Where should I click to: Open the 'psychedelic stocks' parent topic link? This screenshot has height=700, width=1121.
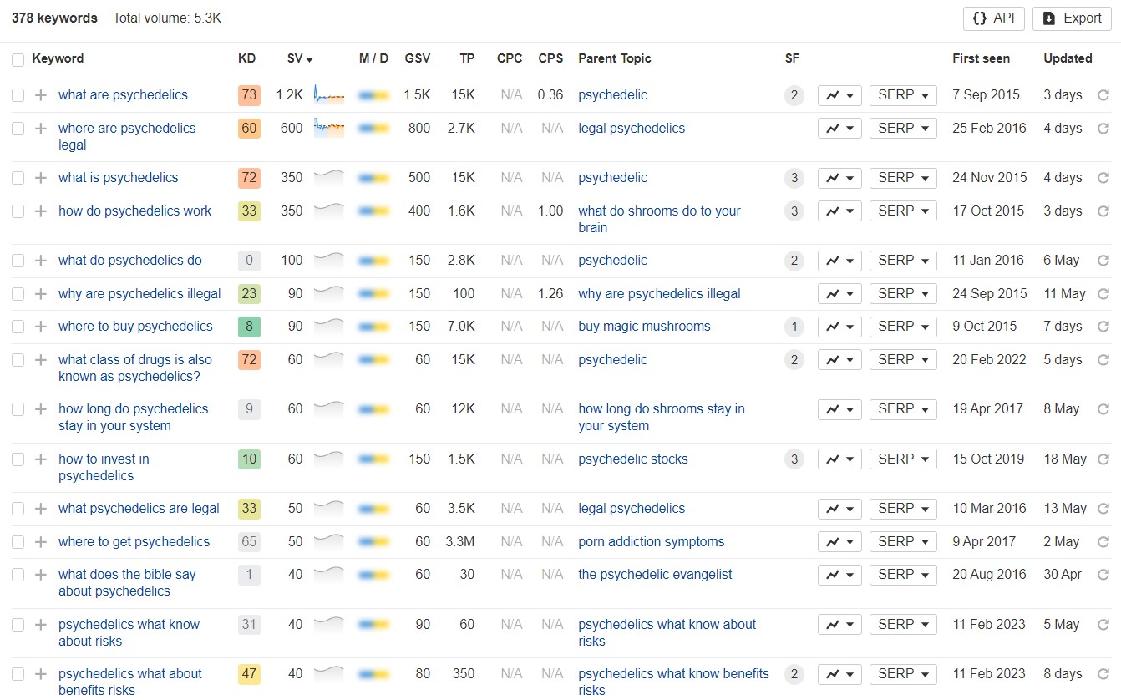(x=632, y=459)
